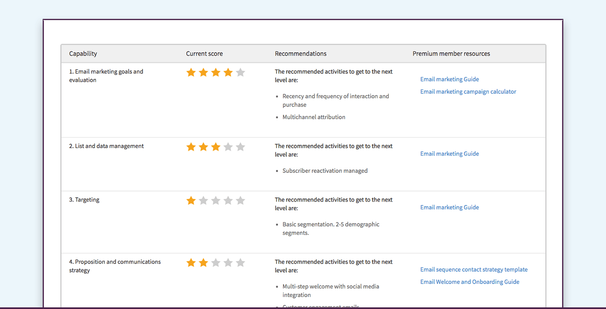606x309 pixels.
Task: Open Email sequence contact strategy template
Action: pyautogui.click(x=474, y=270)
